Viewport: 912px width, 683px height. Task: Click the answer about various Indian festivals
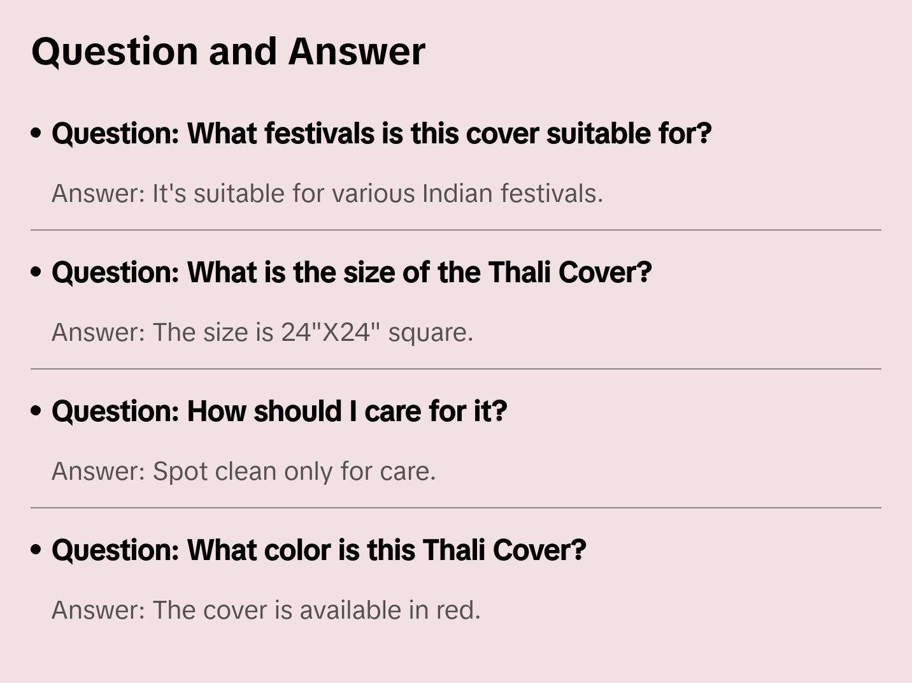pos(327,194)
